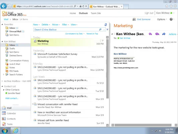
Task: Refresh the mailbox with the sync icon
Action: [x=106, y=25]
